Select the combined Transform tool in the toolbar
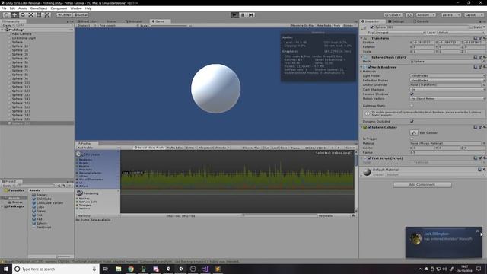The width and height of the screenshot is (487, 274). tap(47, 14)
